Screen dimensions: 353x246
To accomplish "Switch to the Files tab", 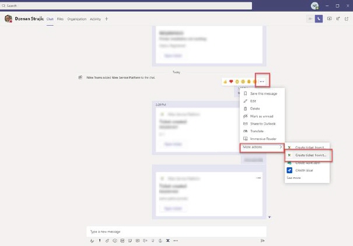I will click(x=60, y=19).
